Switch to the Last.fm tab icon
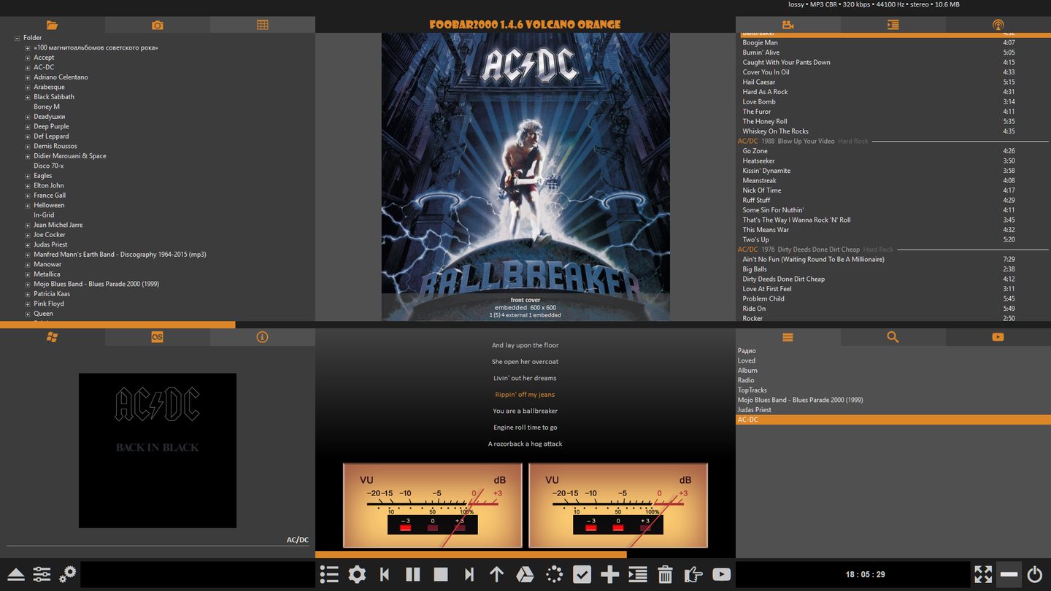This screenshot has width=1051, height=591. [158, 336]
